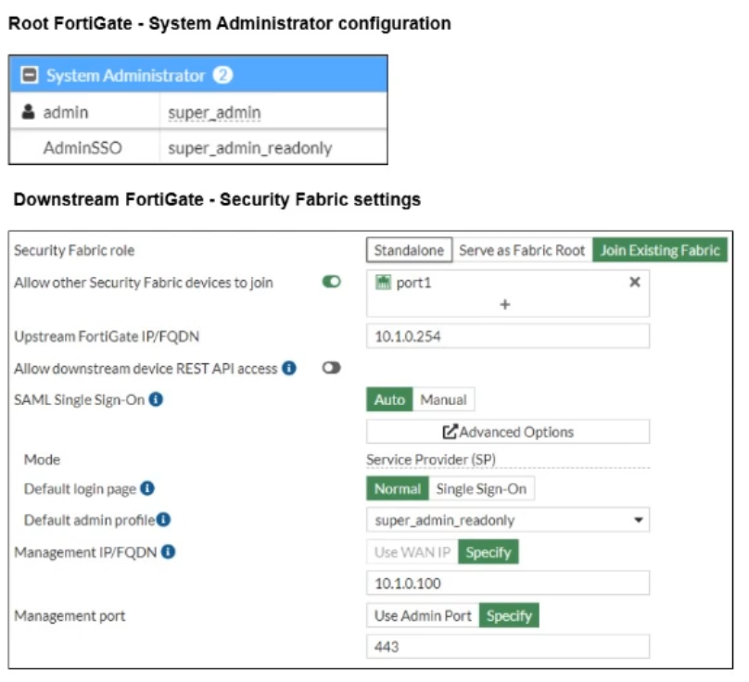This screenshot has height=682, width=749.
Task: Click the admin user icon
Action: pyautogui.click(x=29, y=113)
